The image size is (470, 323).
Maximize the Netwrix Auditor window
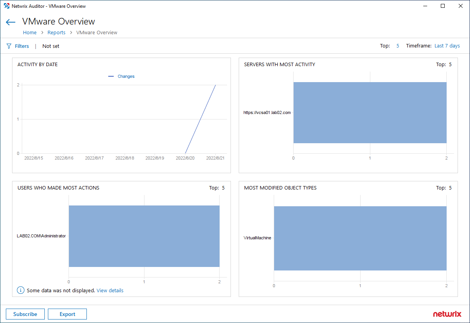443,6
